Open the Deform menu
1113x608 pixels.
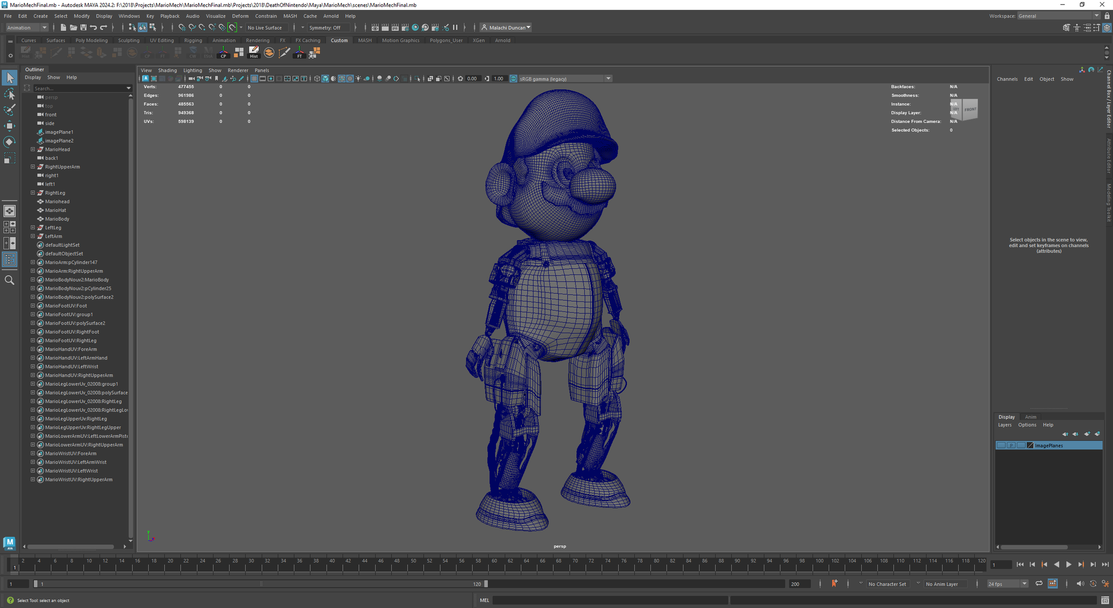pyautogui.click(x=240, y=16)
